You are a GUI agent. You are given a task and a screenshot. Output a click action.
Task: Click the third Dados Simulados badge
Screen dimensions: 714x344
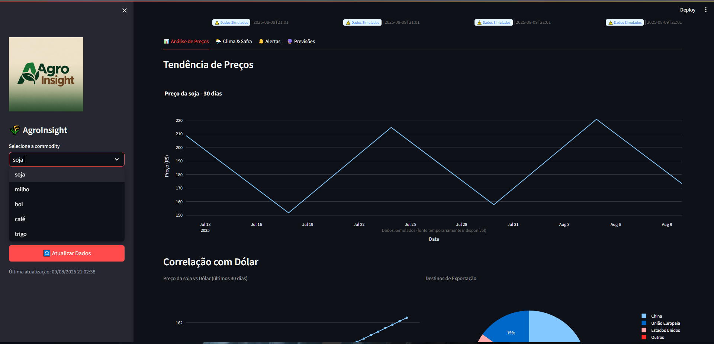(493, 23)
